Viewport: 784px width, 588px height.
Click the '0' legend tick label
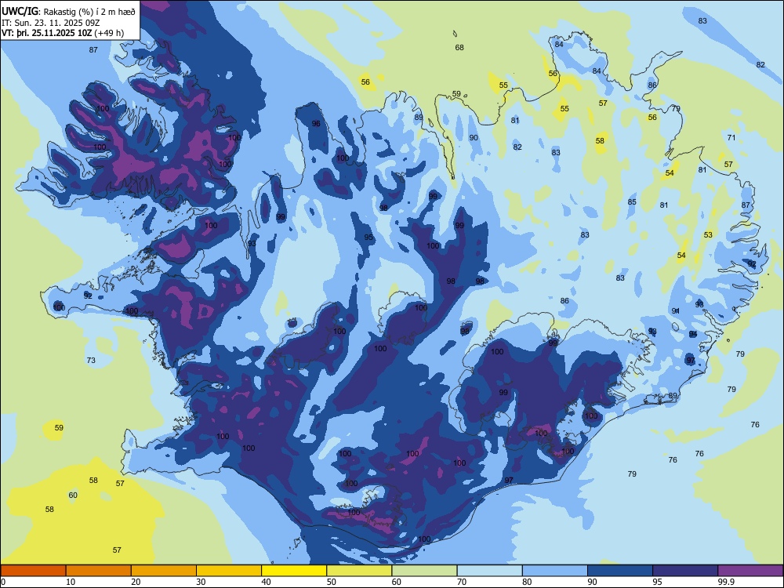3,582
